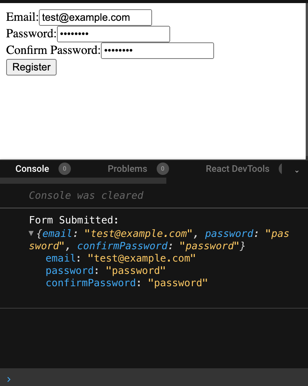Collapse the logged object disclosure triangle
The width and height of the screenshot is (308, 386).
(31, 233)
